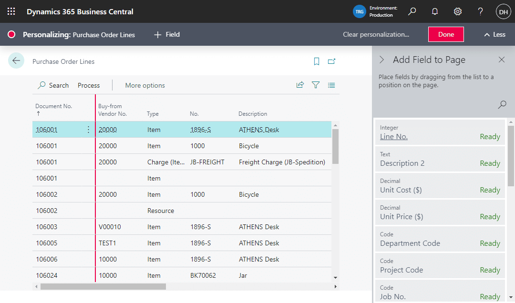The width and height of the screenshot is (515, 303).
Task: Open the Process menu
Action: pyautogui.click(x=89, y=85)
